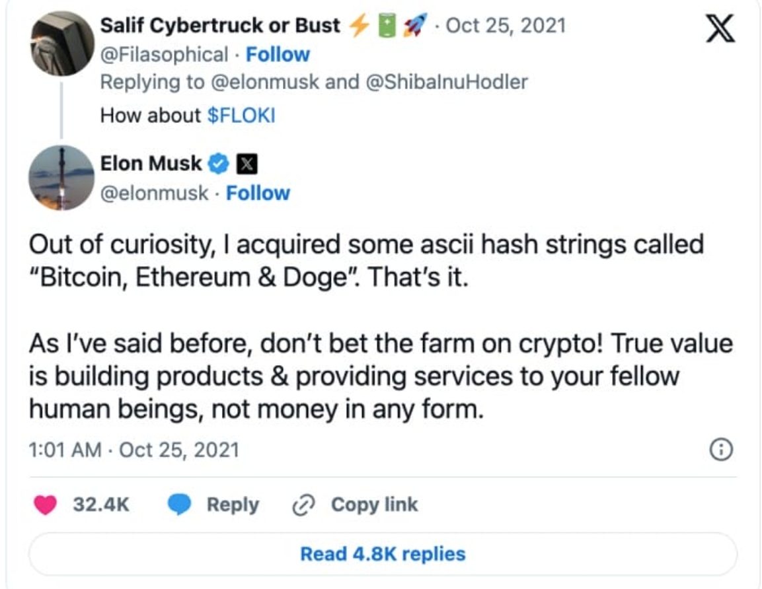
Task: Click Elon Musk's blue verified badge
Action: [x=220, y=163]
